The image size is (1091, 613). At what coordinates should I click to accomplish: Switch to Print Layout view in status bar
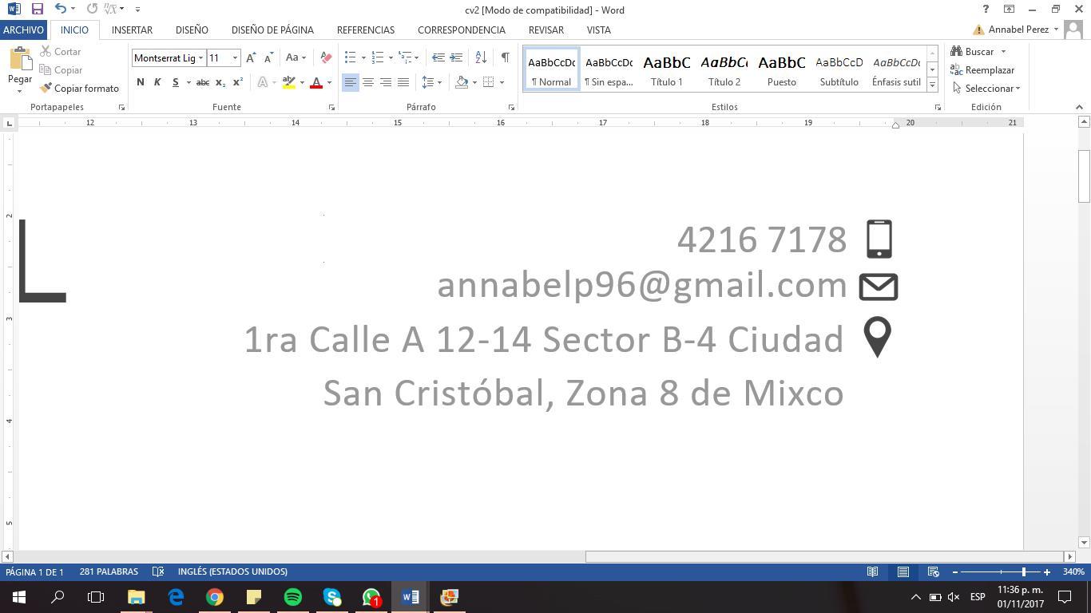click(x=903, y=571)
